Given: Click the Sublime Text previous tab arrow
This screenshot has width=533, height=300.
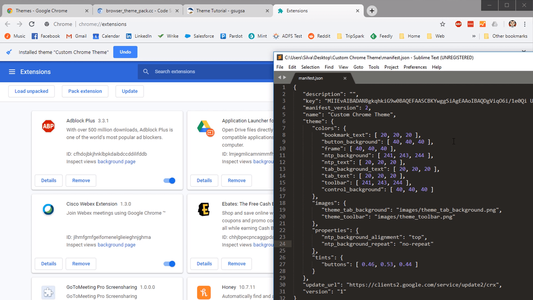Looking at the screenshot, I should click(280, 77).
